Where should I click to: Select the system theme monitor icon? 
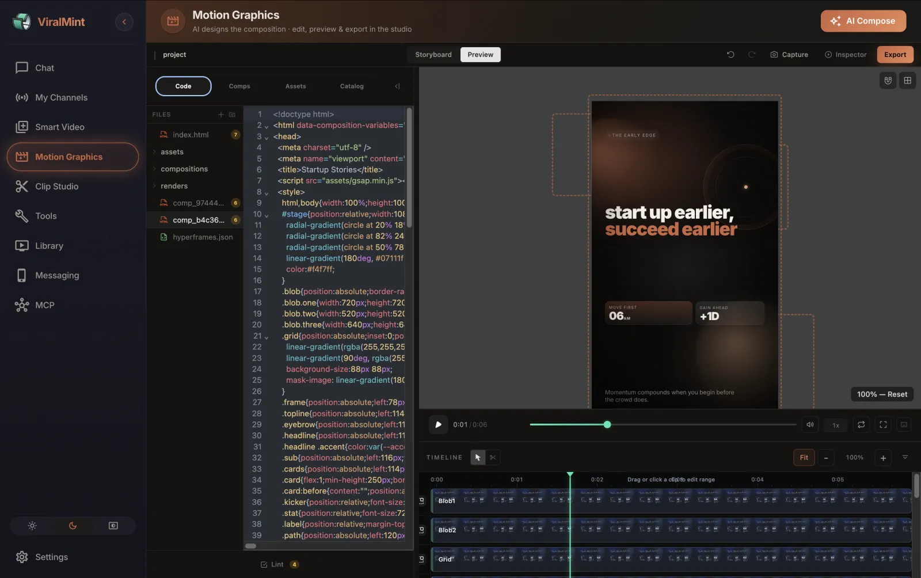click(113, 526)
